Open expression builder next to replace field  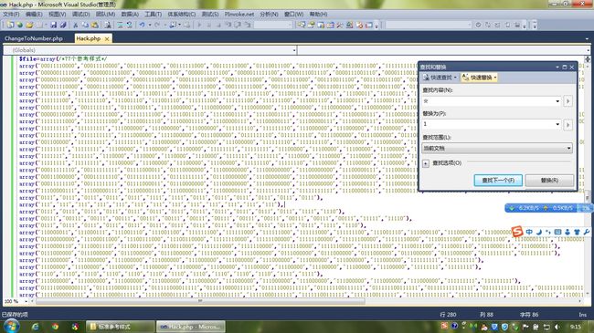coord(567,124)
